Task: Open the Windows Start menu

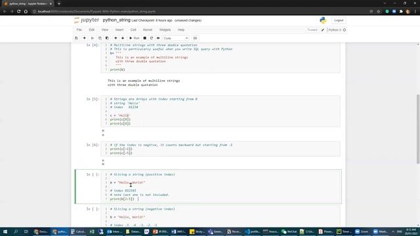Action: tap(5, 231)
